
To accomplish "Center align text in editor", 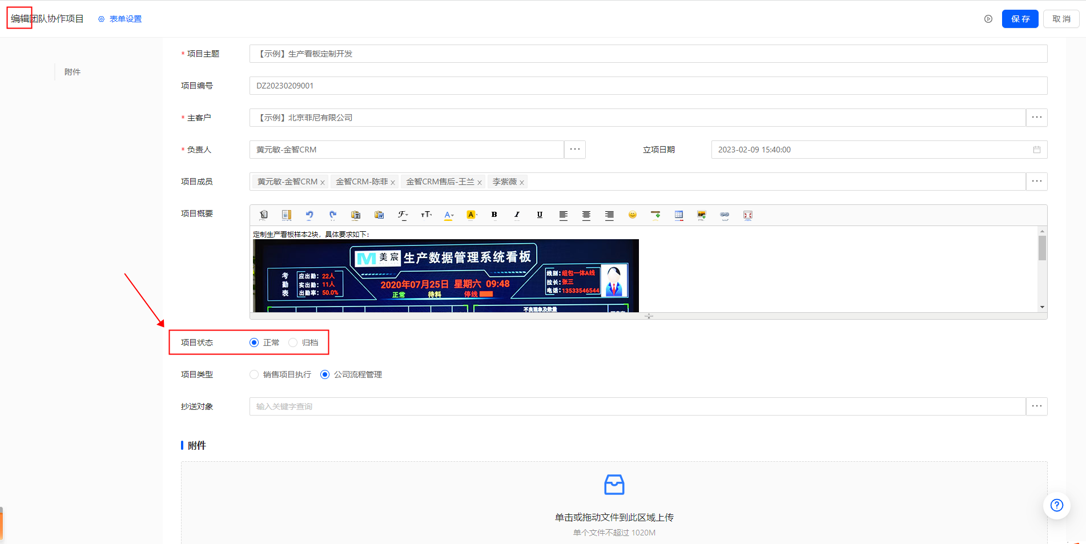I will (x=586, y=215).
